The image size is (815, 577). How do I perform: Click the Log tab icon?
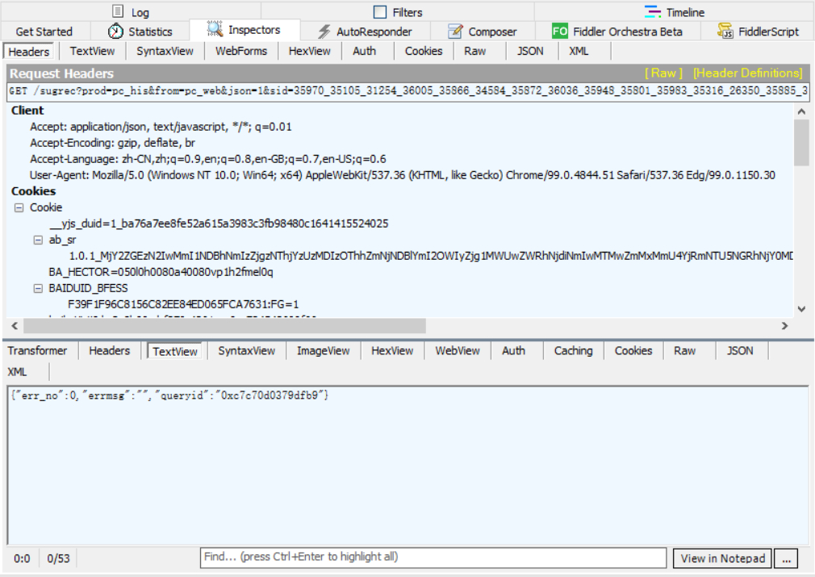[118, 11]
